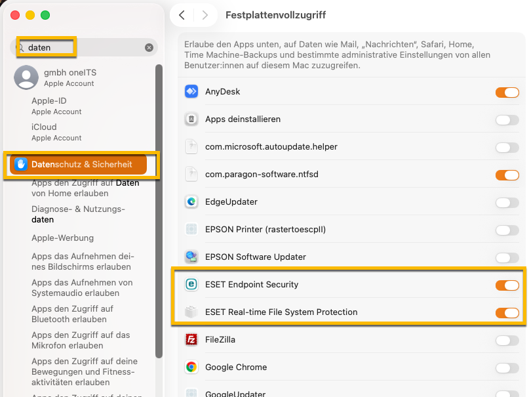Open Apple-Werbung search result
This screenshot has height=397, width=529.
[x=62, y=238]
